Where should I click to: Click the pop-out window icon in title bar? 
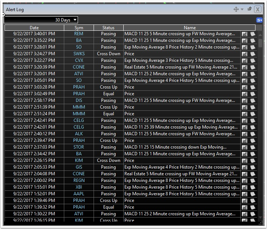[x=250, y=9]
